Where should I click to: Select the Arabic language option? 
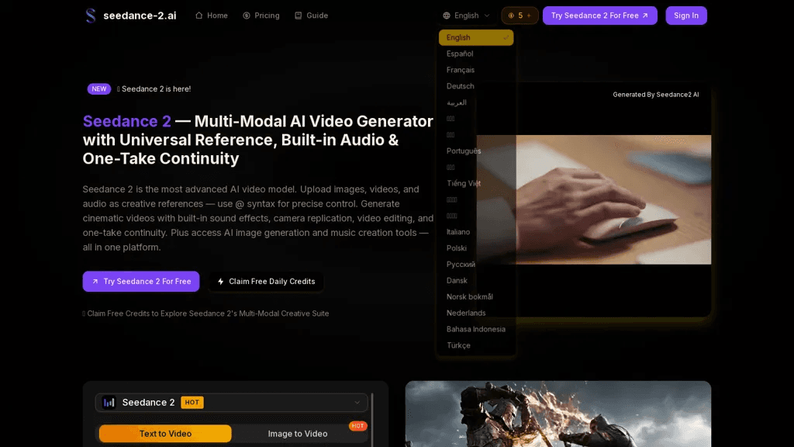tap(476, 102)
